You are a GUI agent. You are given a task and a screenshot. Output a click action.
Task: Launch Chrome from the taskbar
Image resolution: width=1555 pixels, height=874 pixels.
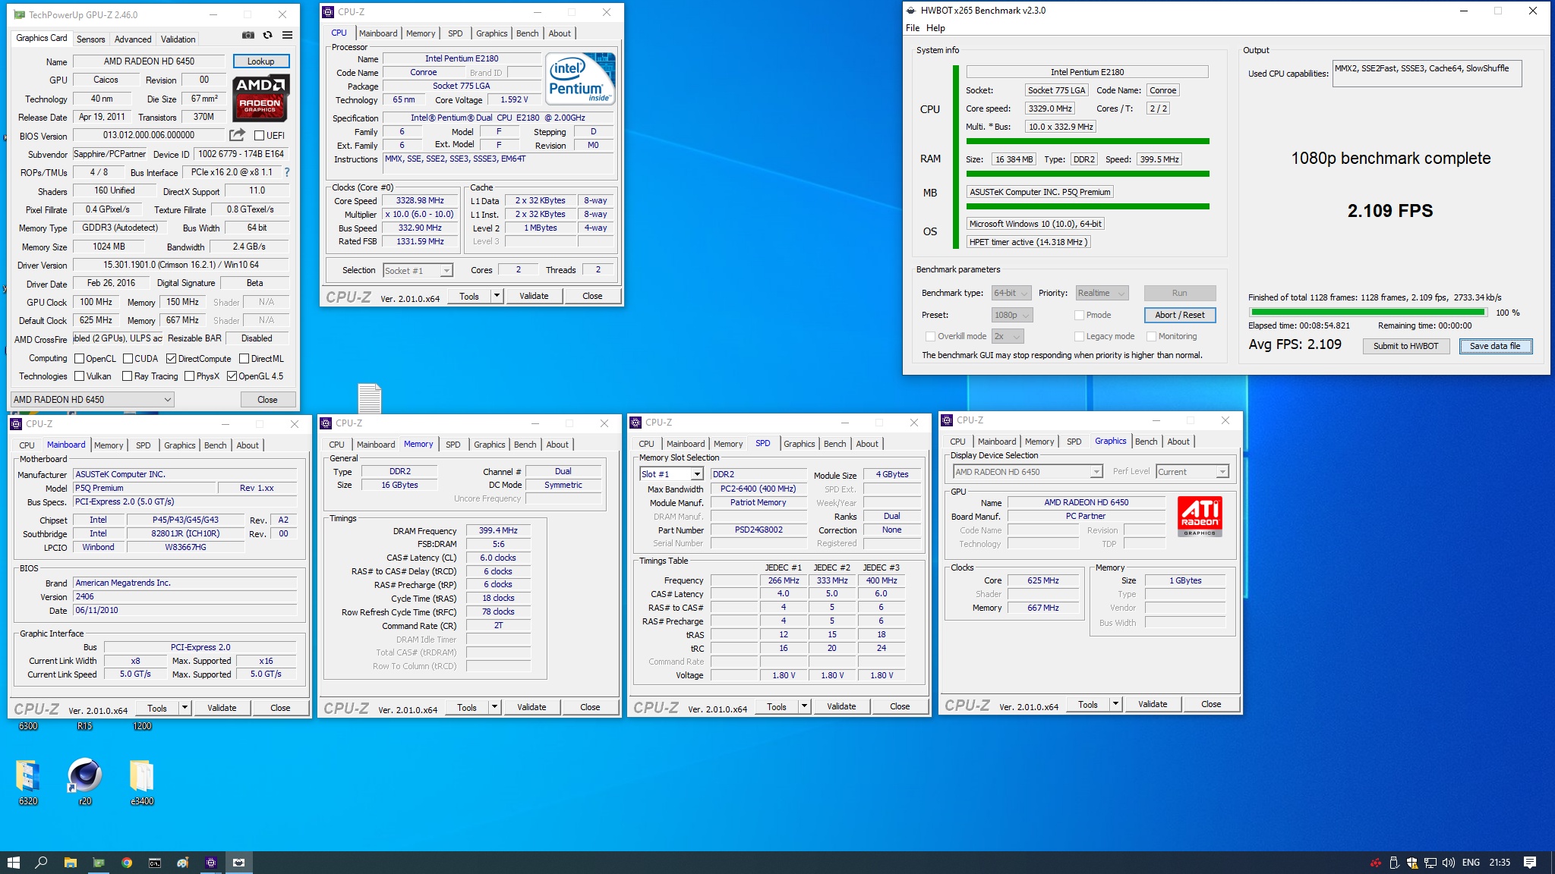[127, 863]
